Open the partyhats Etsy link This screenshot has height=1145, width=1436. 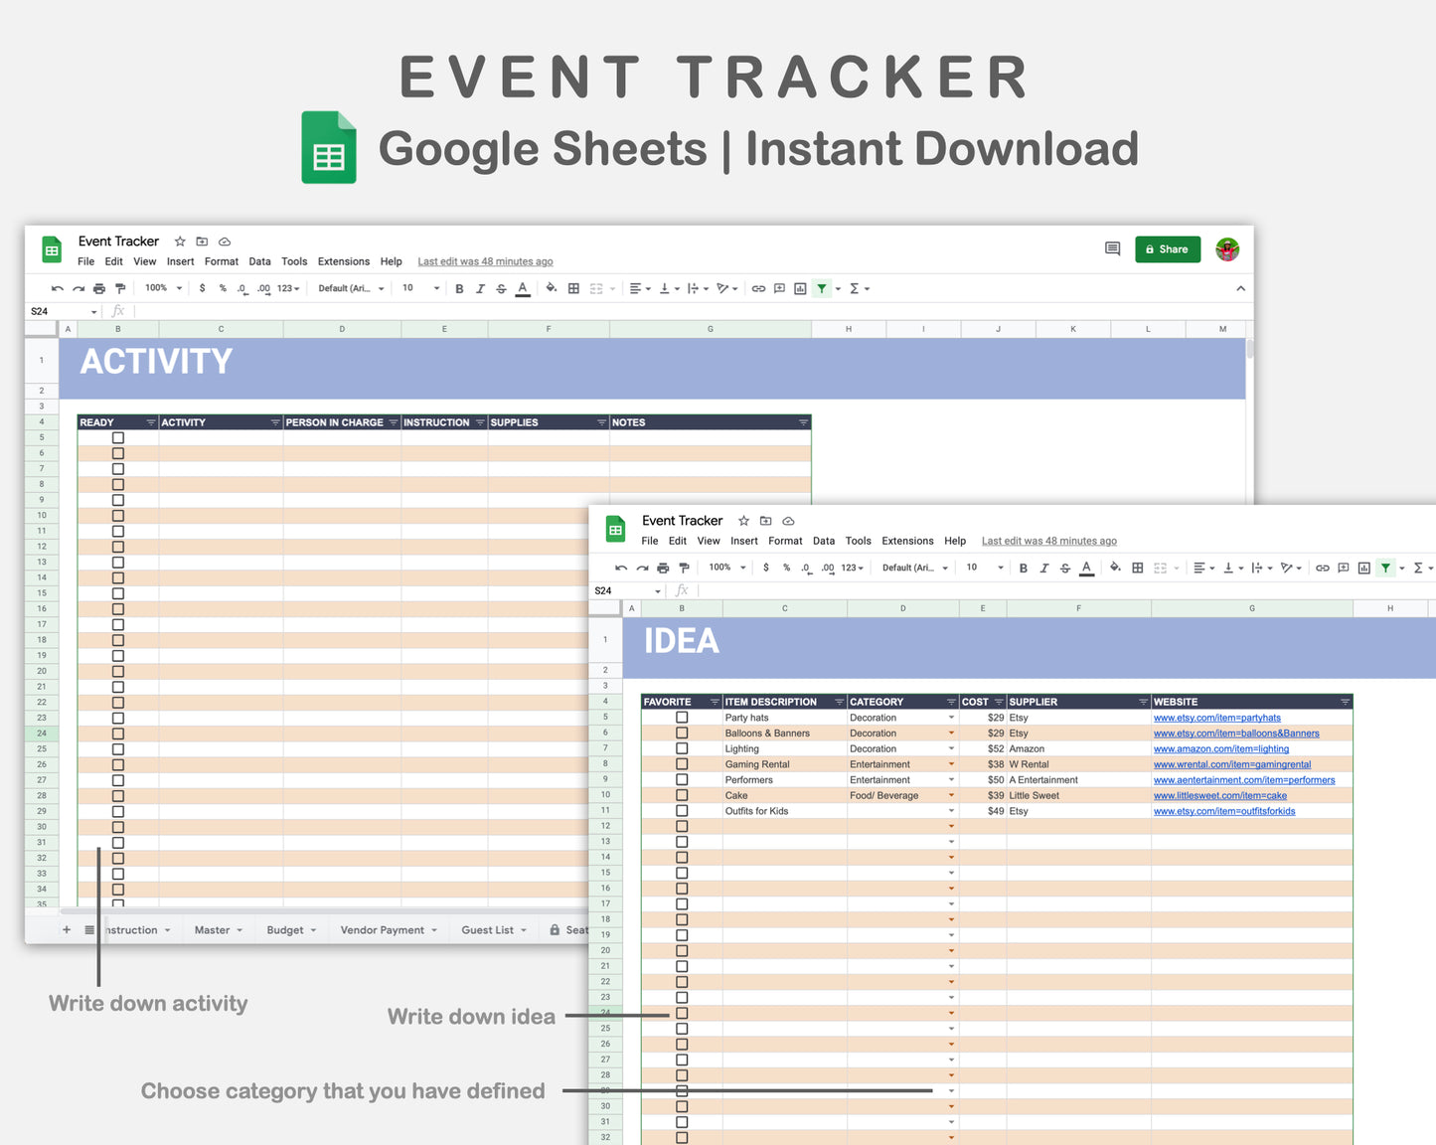pos(1216,718)
